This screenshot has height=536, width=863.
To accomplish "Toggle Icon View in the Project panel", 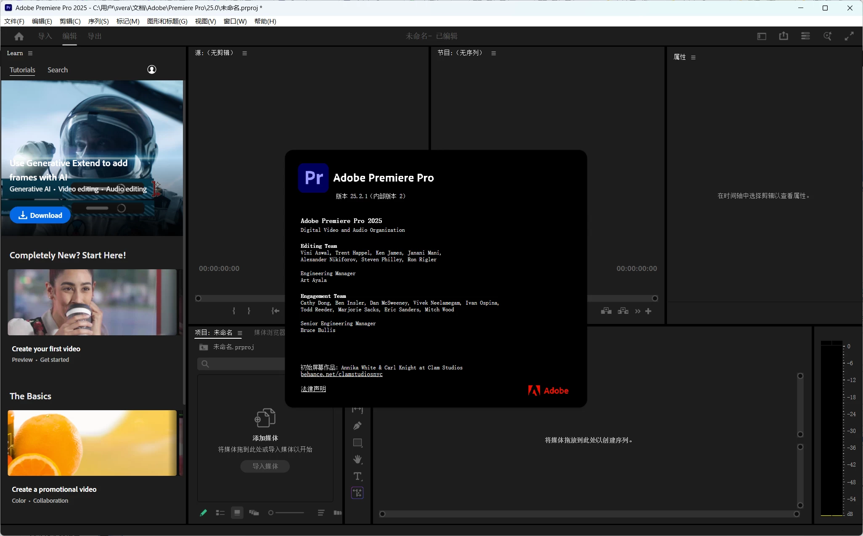I will pyautogui.click(x=237, y=513).
